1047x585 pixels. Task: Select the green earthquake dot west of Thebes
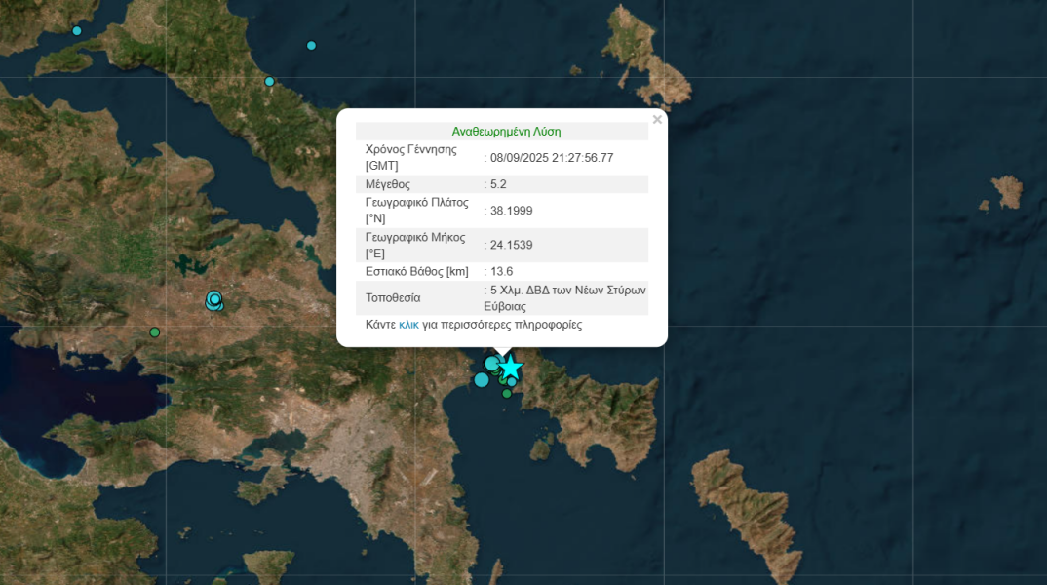[x=154, y=331]
